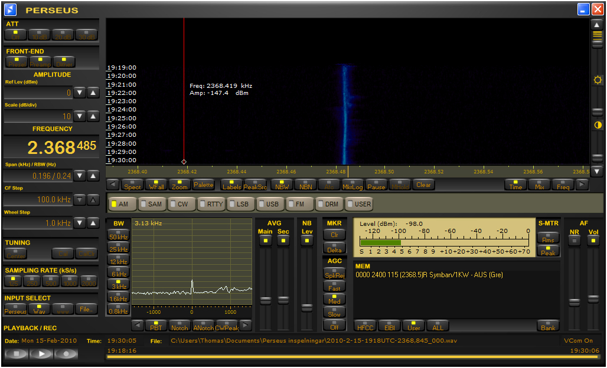Decrease Span/RBW with the down arrow
The image size is (607, 368).
tap(80, 176)
